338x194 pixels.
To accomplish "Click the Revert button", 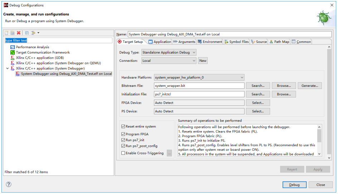I will tap(292, 169).
